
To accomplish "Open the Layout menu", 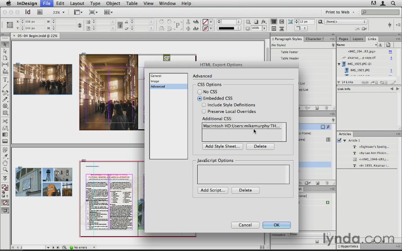I will coord(77,3).
